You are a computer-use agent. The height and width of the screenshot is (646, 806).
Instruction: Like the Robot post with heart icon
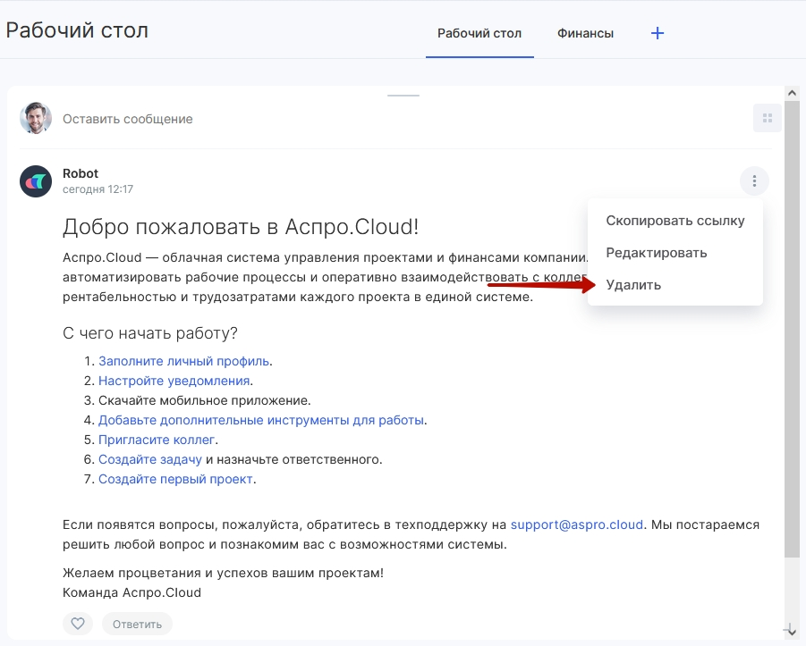click(x=78, y=624)
